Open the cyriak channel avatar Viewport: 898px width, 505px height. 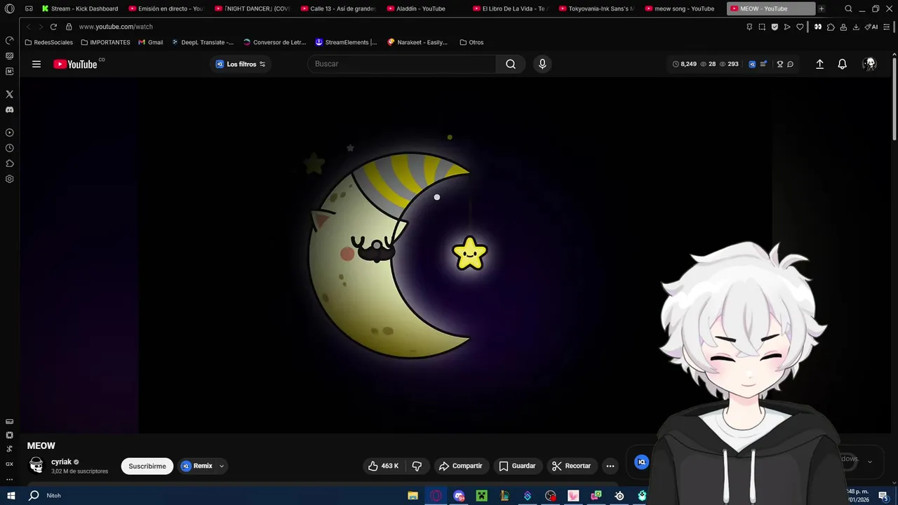(36, 465)
